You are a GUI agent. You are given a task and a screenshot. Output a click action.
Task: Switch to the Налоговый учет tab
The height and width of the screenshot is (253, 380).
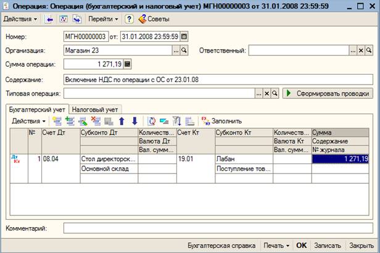(x=94, y=109)
